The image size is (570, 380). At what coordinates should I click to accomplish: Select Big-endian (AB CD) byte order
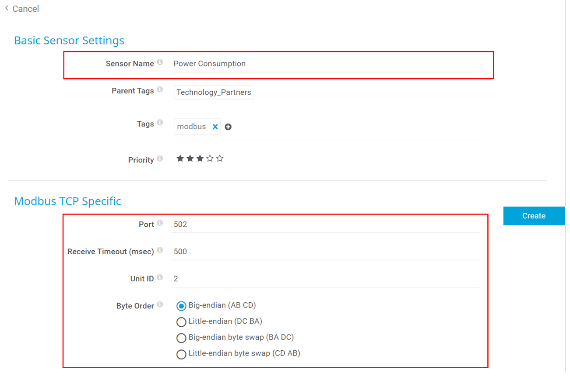[x=181, y=306]
